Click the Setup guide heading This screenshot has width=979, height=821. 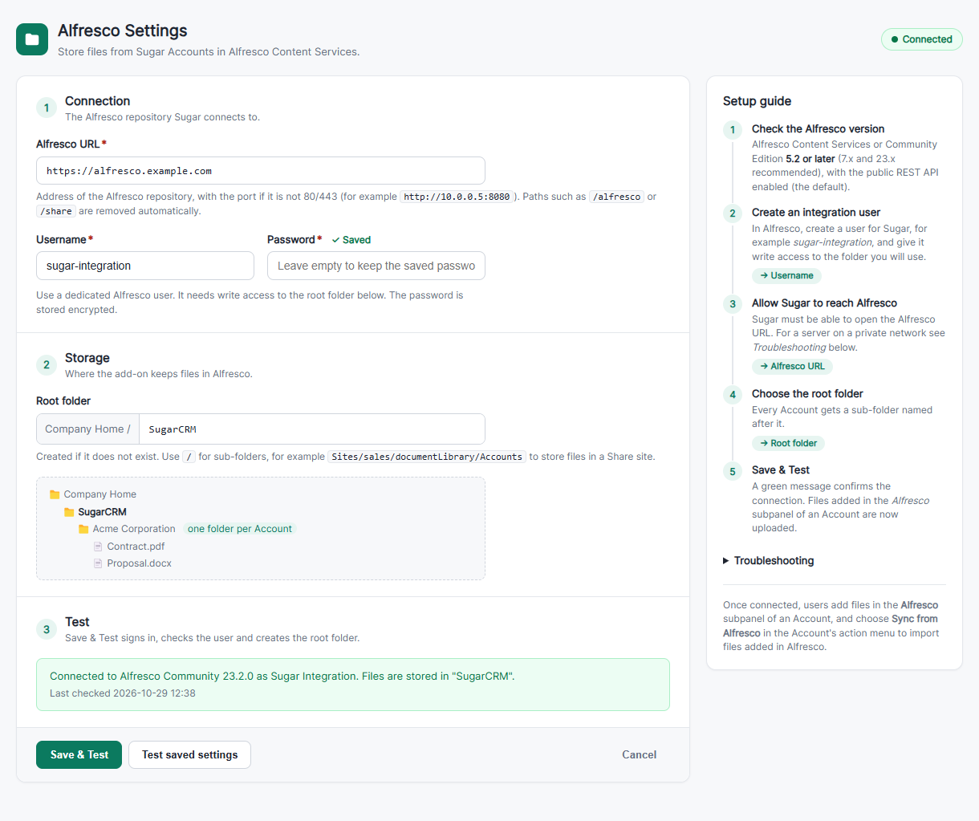757,101
